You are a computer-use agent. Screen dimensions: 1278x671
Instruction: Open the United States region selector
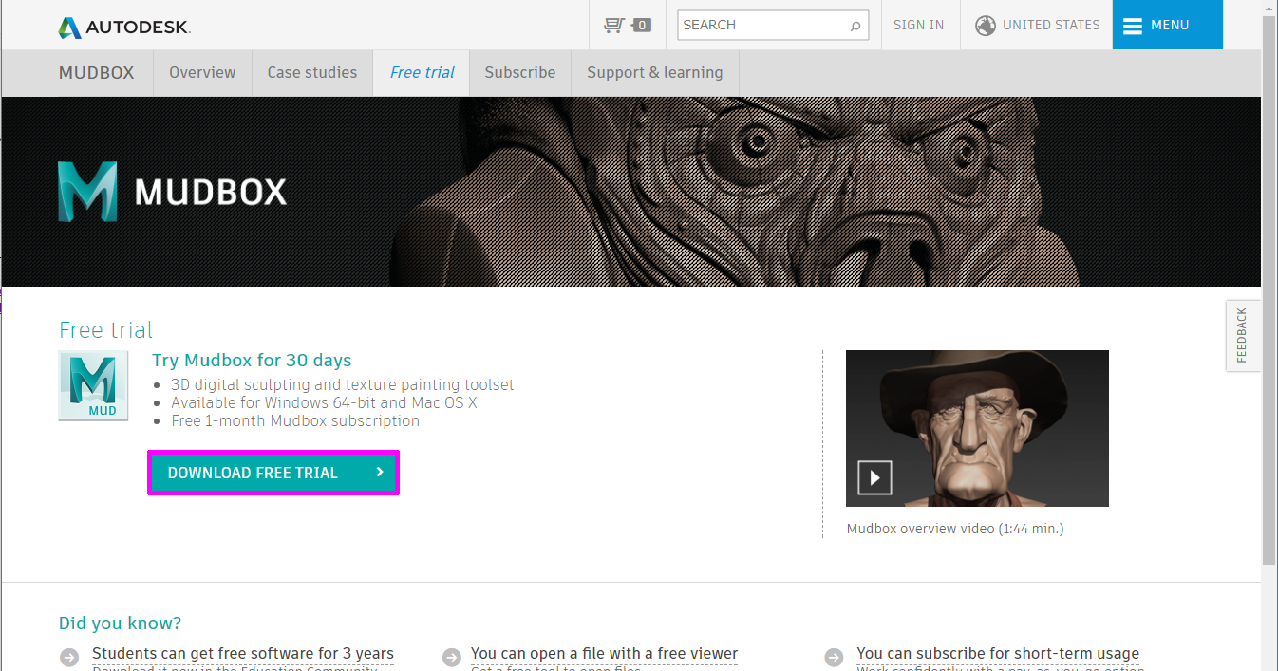1037,26
